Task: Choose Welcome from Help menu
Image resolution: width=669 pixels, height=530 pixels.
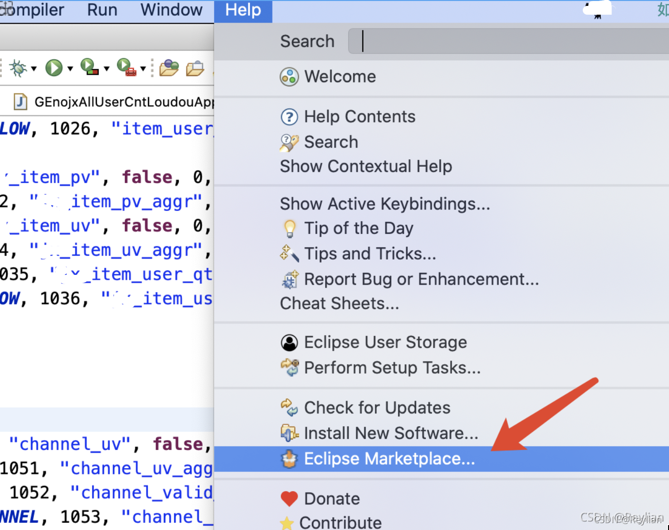Action: coord(441,77)
